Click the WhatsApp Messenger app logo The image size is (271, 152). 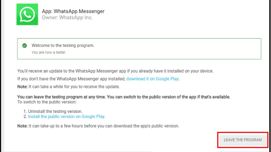(27, 14)
